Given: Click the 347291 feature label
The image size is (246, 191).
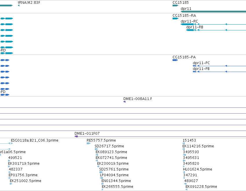Looking at the screenshot, I should tap(190, 175).
